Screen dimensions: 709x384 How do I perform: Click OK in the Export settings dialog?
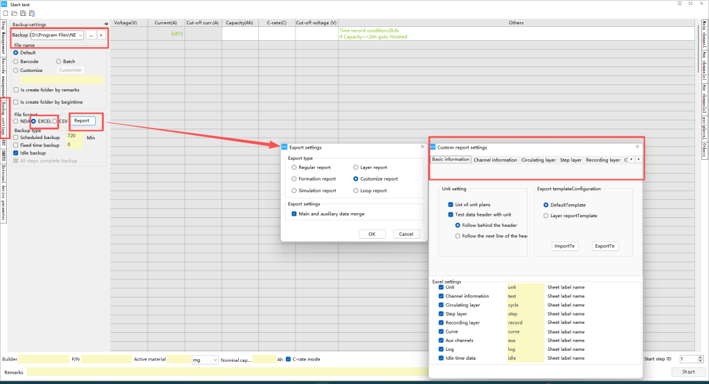(x=372, y=234)
